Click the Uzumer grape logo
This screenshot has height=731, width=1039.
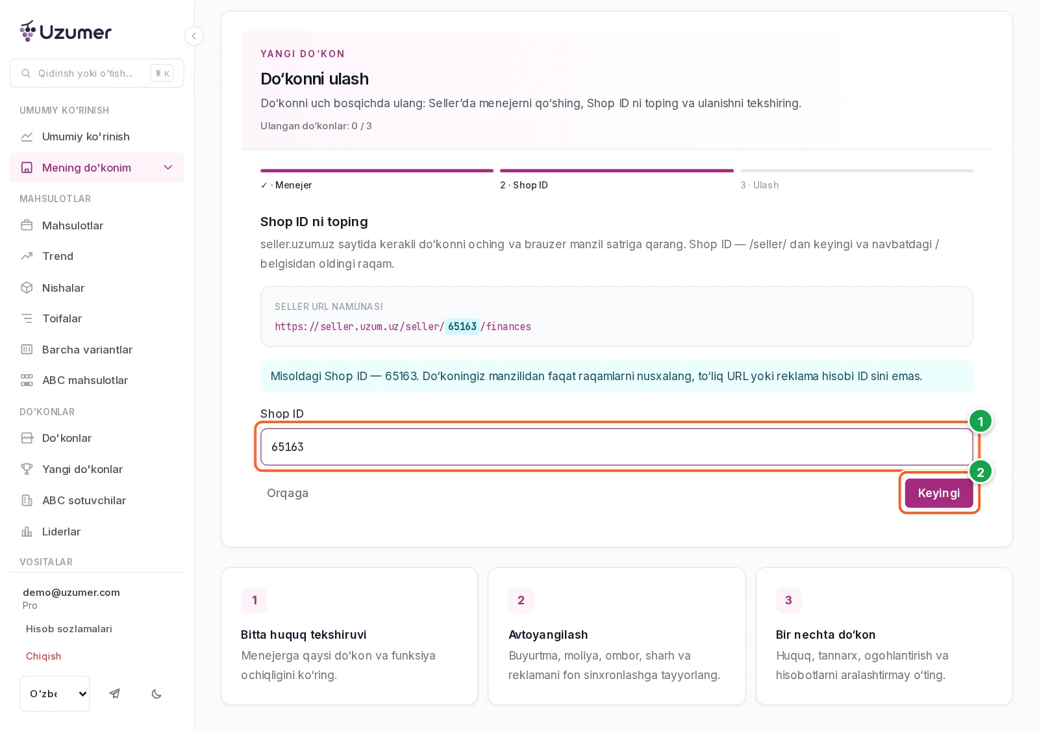[x=28, y=31]
